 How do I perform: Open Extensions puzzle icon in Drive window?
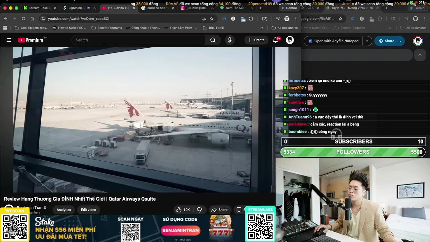pyautogui.click(x=380, y=19)
